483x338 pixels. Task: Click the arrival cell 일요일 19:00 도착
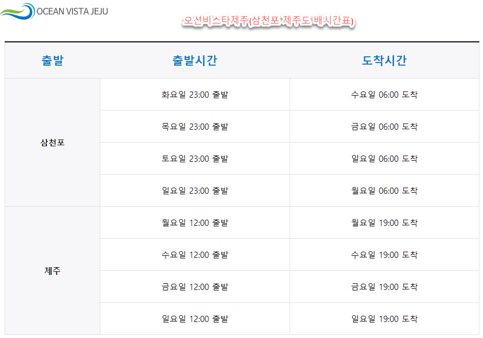(x=384, y=318)
